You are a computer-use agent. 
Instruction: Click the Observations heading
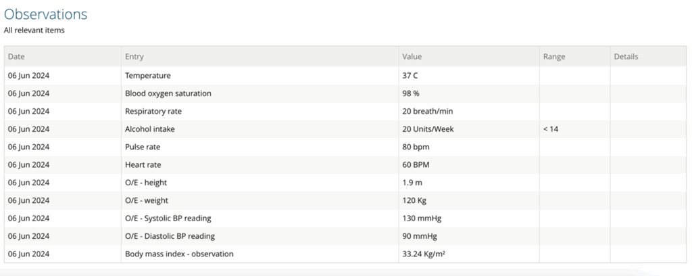(x=45, y=14)
